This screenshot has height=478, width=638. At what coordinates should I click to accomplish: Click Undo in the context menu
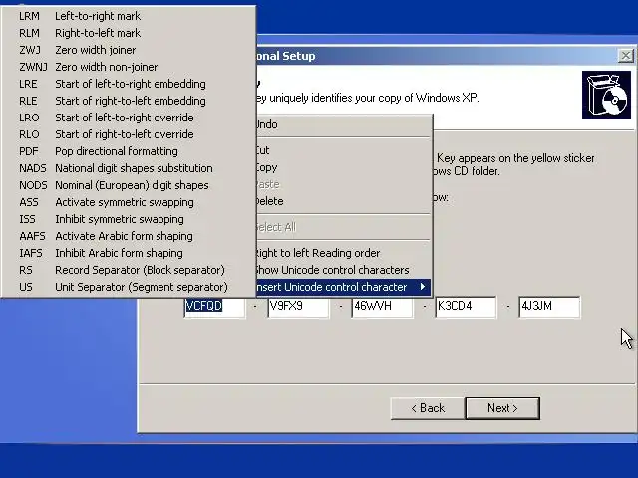343,124
